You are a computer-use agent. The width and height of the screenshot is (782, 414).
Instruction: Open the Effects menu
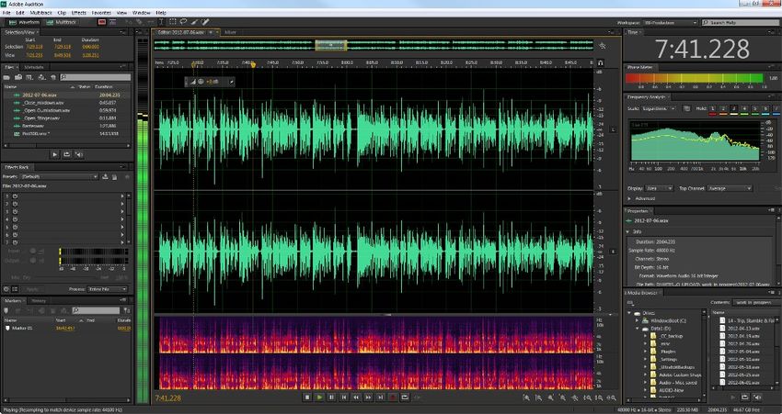(78, 13)
